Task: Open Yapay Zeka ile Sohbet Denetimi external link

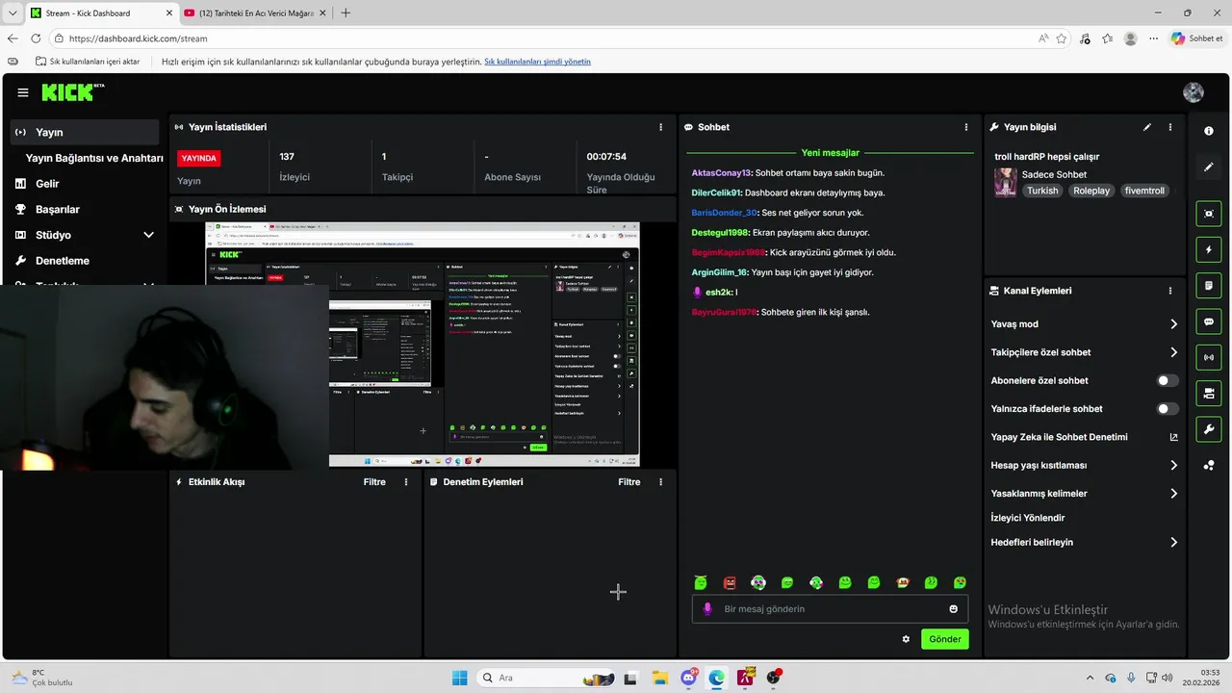Action: click(1173, 437)
